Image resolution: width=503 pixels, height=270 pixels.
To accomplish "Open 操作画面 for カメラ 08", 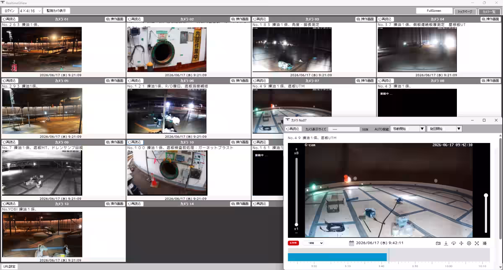I will tap(490, 80).
